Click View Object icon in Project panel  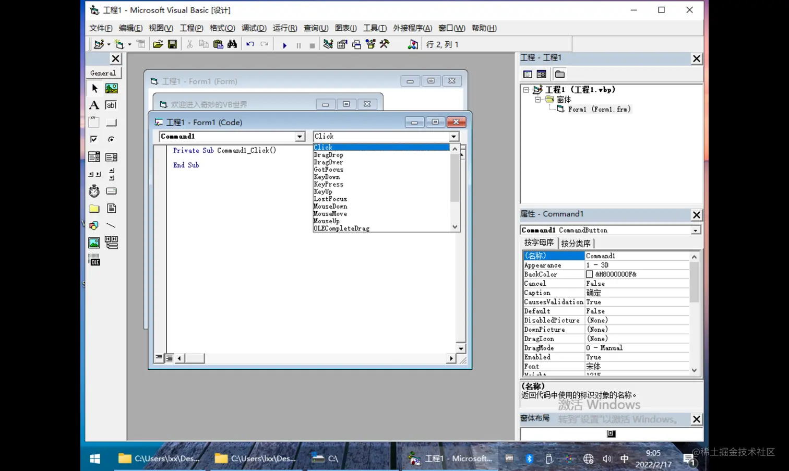(x=541, y=74)
